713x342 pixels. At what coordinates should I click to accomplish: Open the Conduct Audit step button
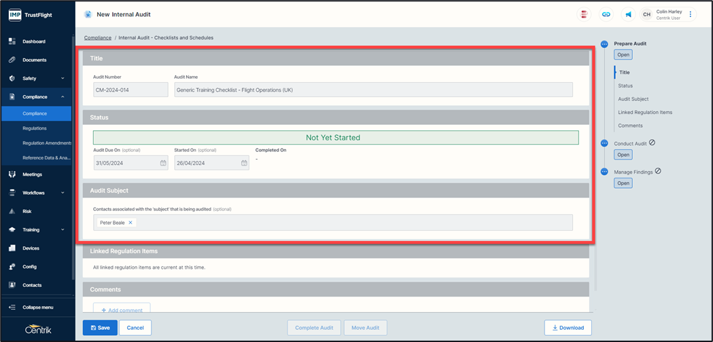coord(623,155)
